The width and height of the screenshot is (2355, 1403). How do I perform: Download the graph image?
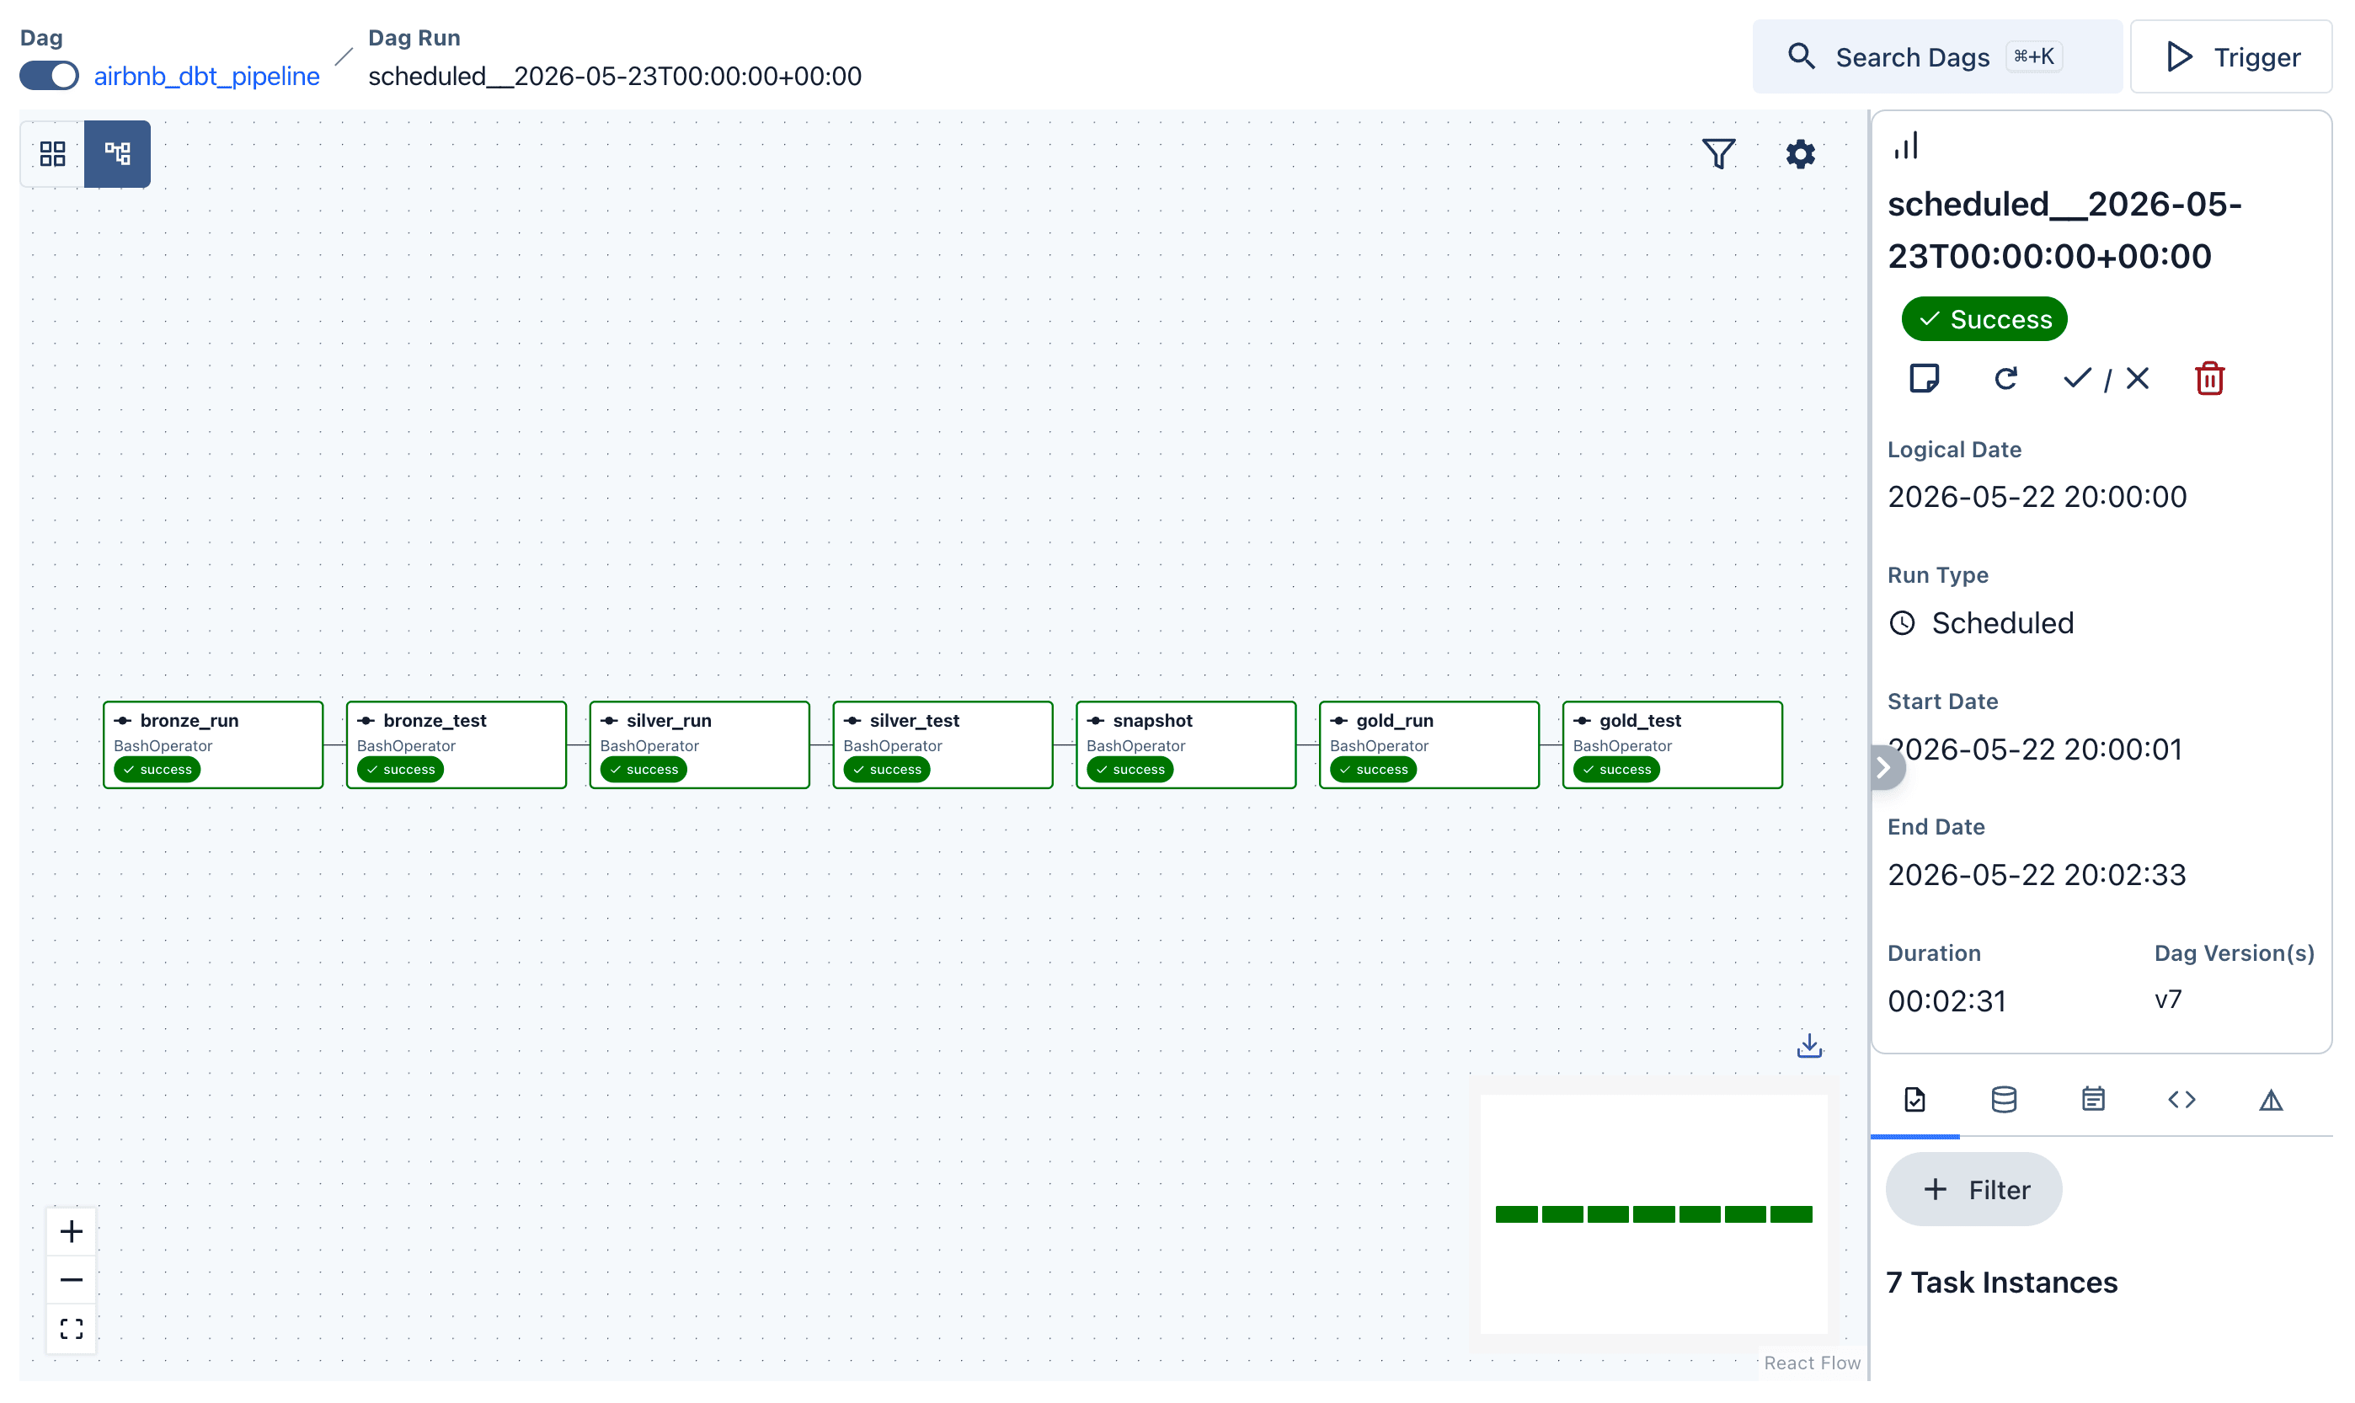click(1810, 1047)
